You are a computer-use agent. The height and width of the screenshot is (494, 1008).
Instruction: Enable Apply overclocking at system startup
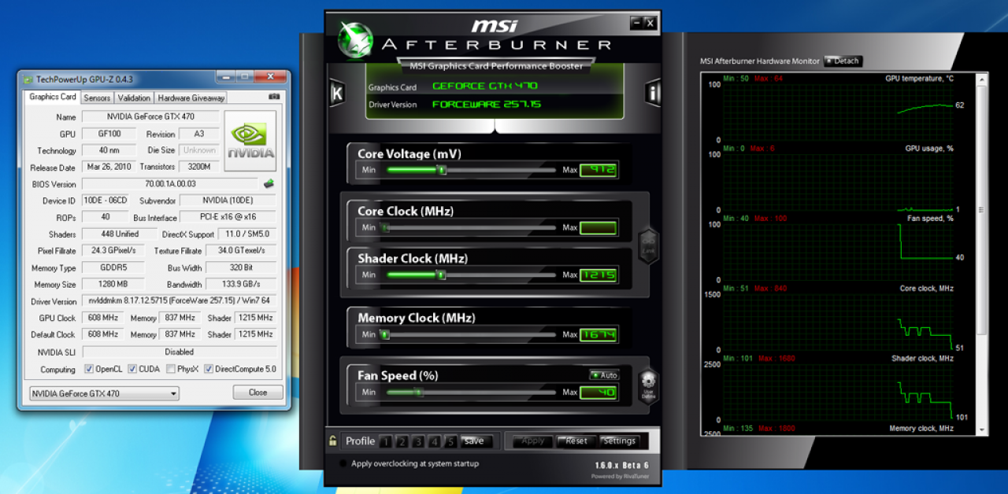343,464
